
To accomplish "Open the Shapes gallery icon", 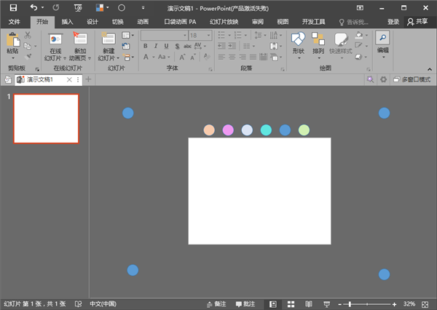I will click(298, 39).
